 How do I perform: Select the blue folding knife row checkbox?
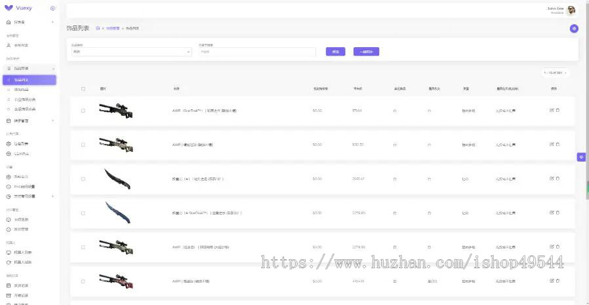tap(83, 213)
